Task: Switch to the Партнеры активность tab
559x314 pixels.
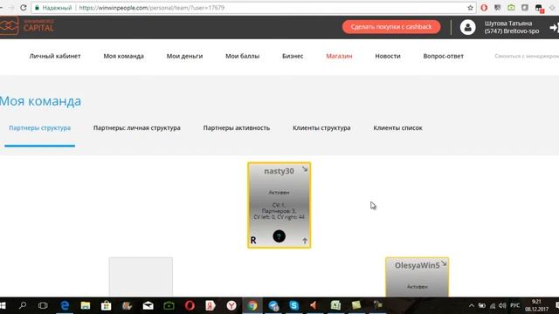Action: click(237, 128)
